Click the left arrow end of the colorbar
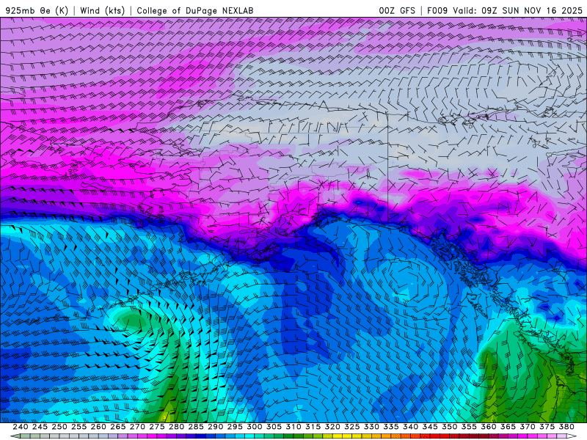Screen dimensions: 587x440 [x=15, y=436]
